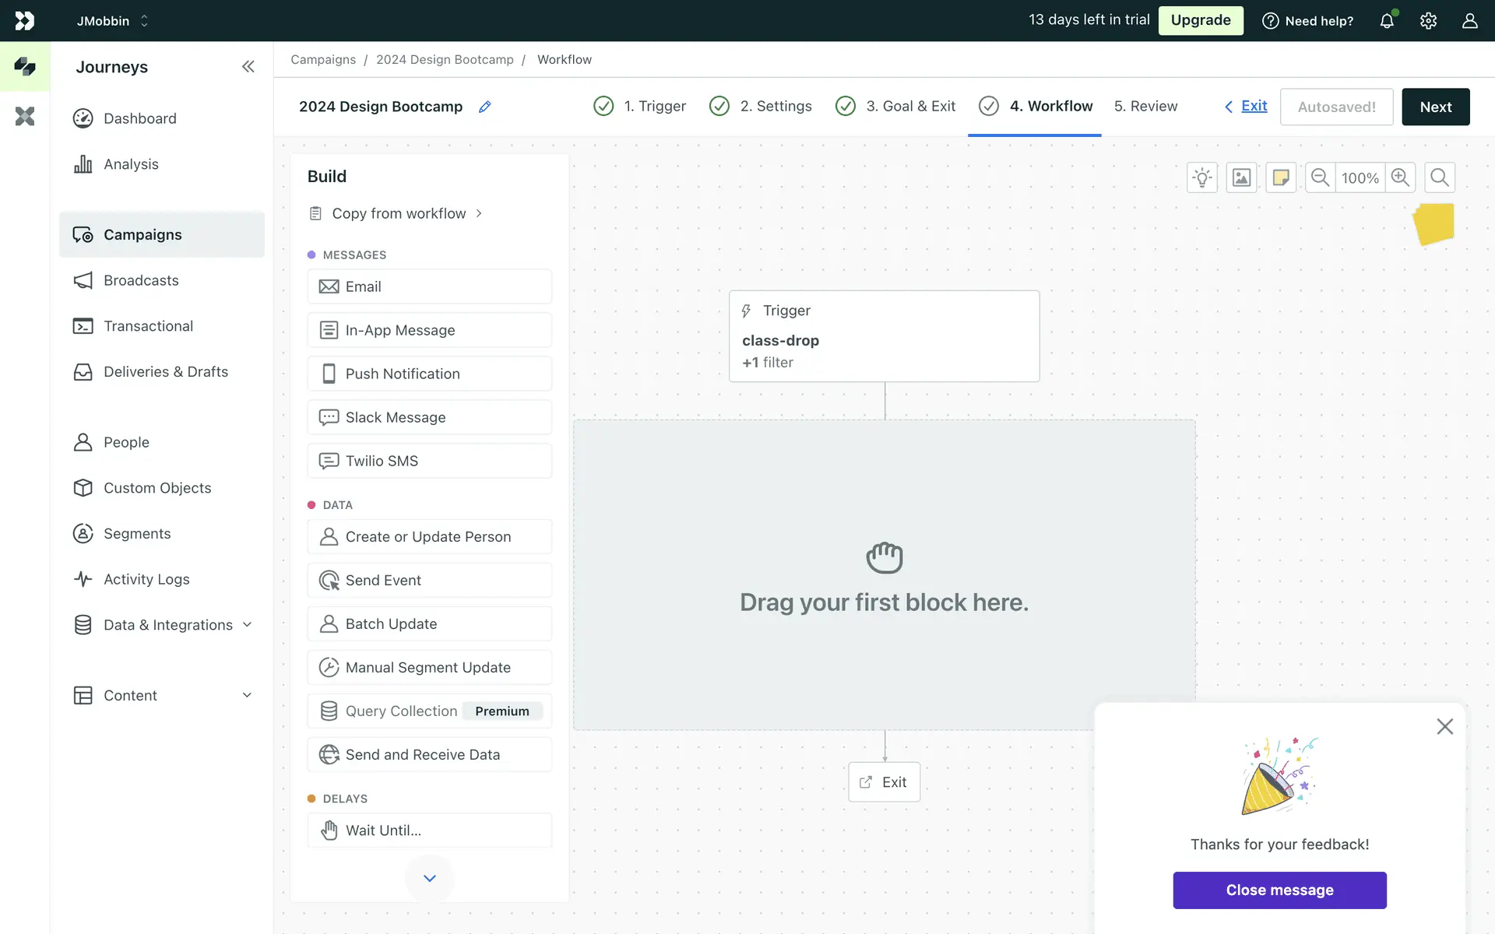Screen dimensions: 1495x934
Task: Click the class-drop Trigger block
Action: (884, 336)
